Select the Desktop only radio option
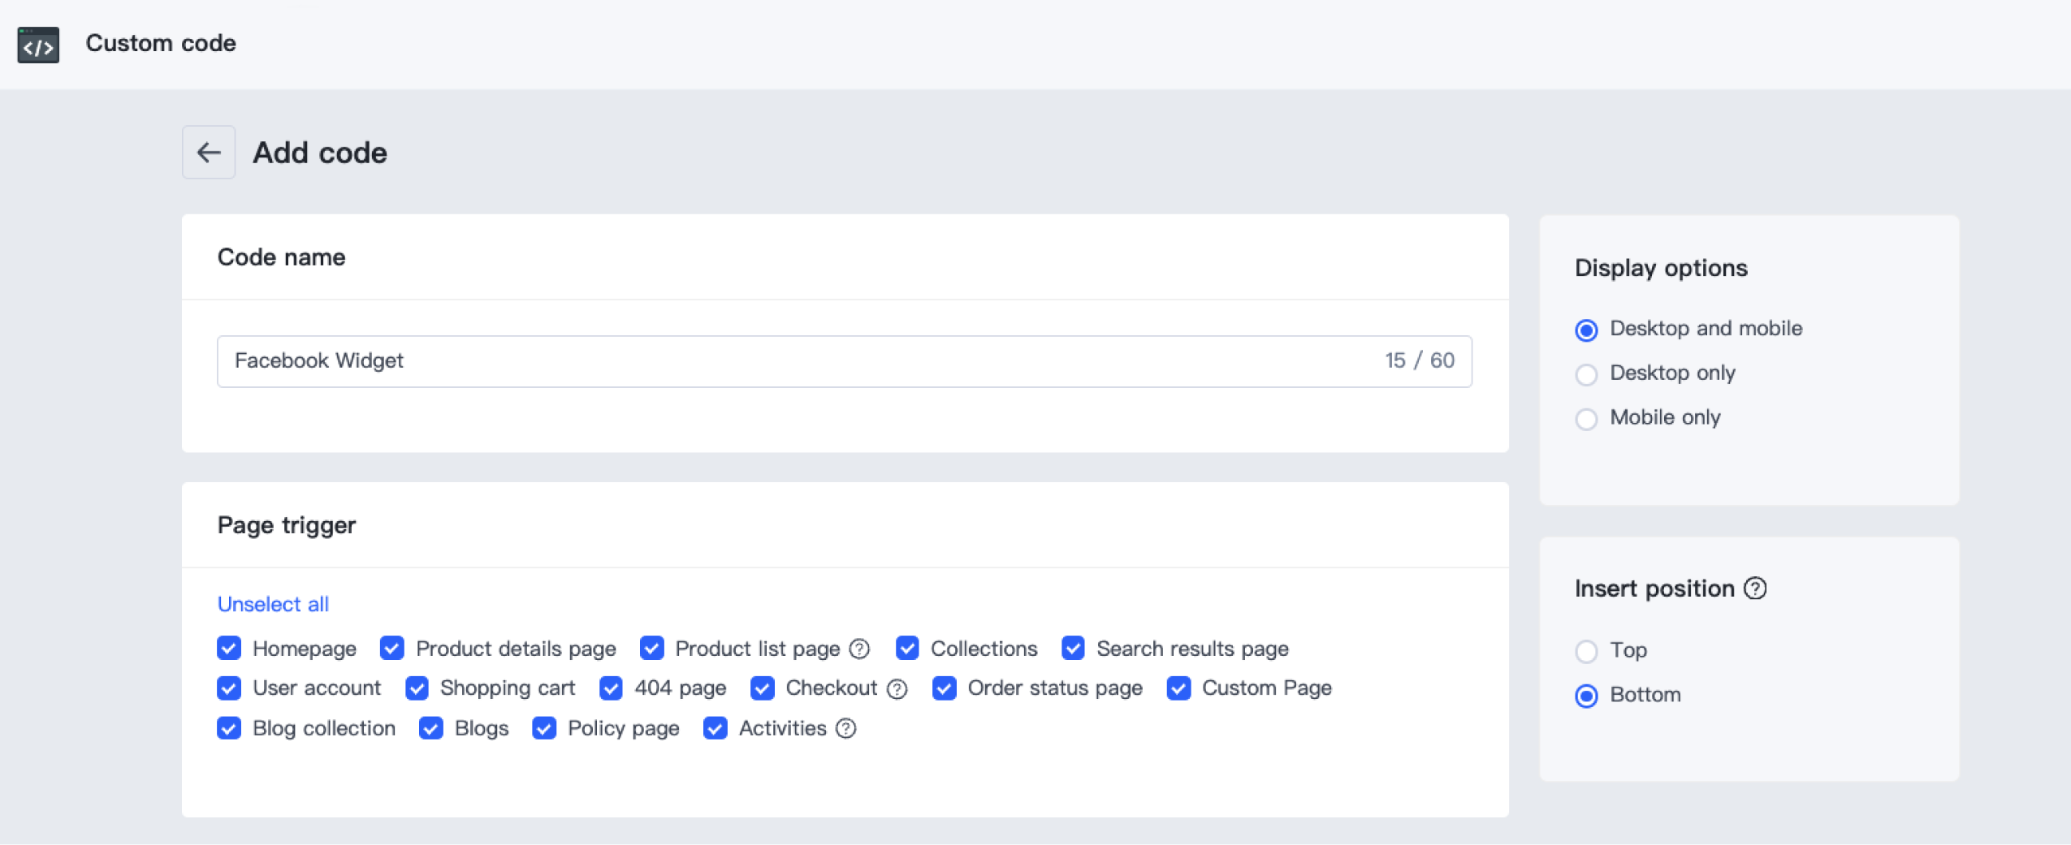This screenshot has width=2071, height=845. pyautogui.click(x=1586, y=374)
